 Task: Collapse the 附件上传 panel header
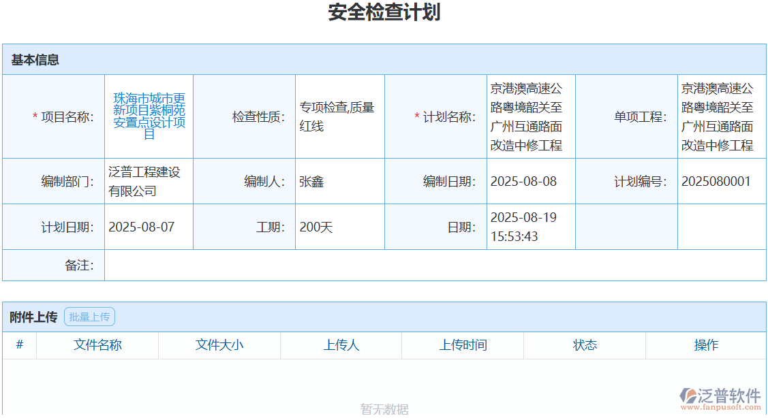(32, 316)
